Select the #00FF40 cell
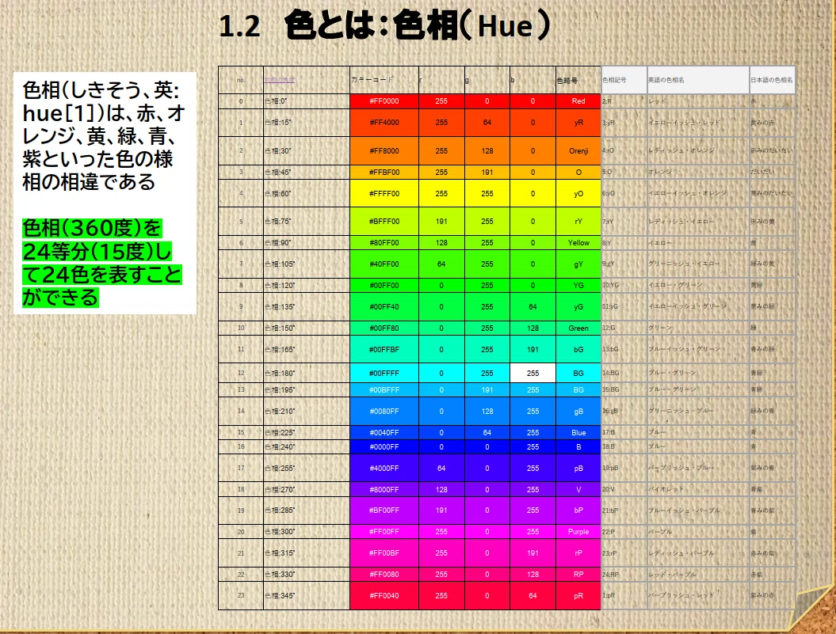 coord(384,306)
